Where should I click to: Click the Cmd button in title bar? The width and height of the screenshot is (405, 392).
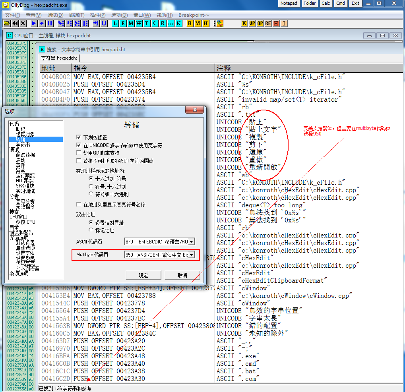(341, 3)
